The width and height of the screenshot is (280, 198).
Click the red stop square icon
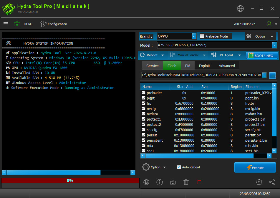[199, 182]
